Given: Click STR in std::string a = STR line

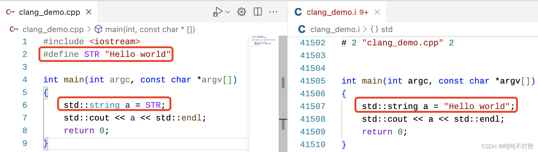Looking at the screenshot, I should coord(153,105).
